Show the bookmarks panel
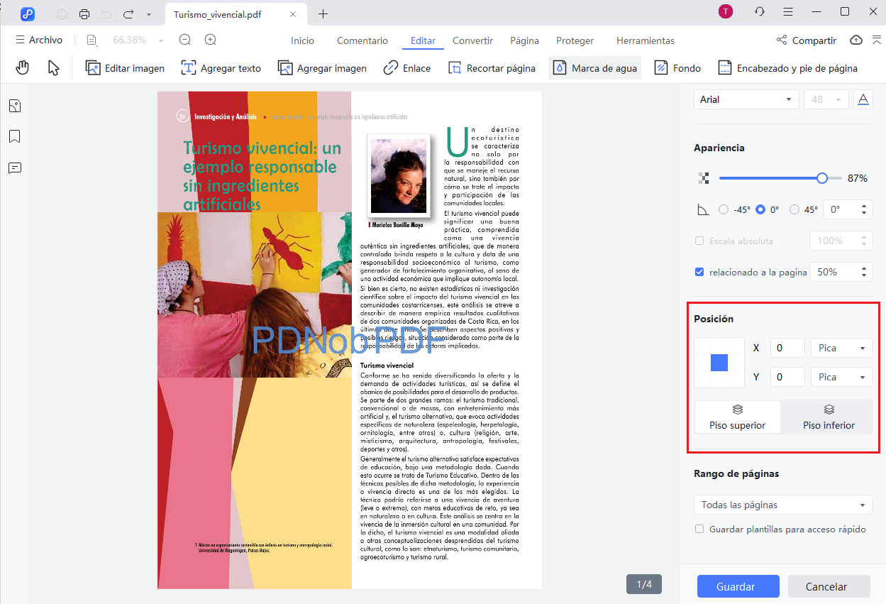 coord(16,136)
